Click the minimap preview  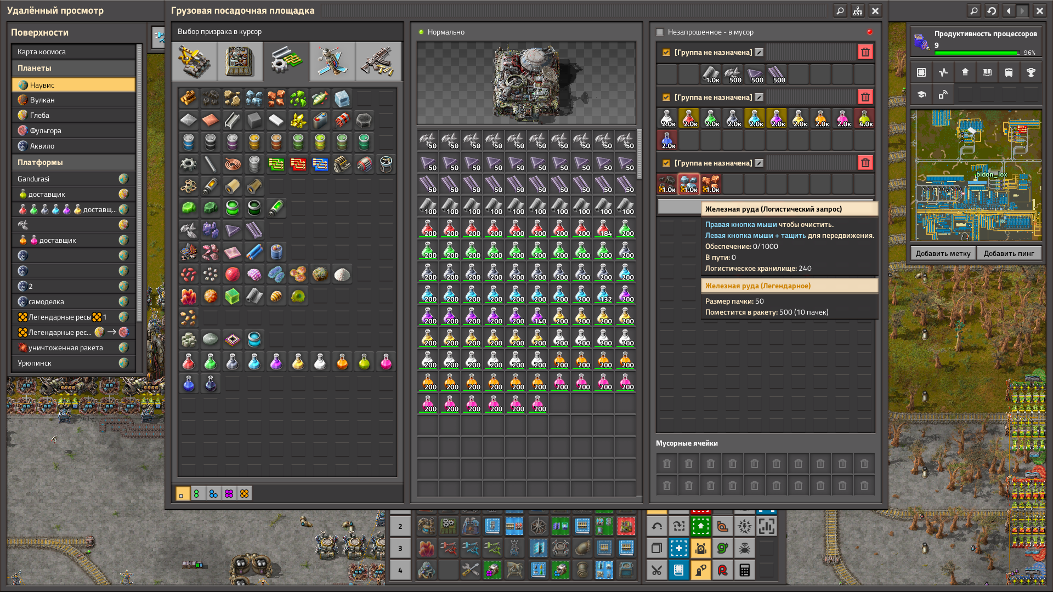pyautogui.click(x=976, y=175)
